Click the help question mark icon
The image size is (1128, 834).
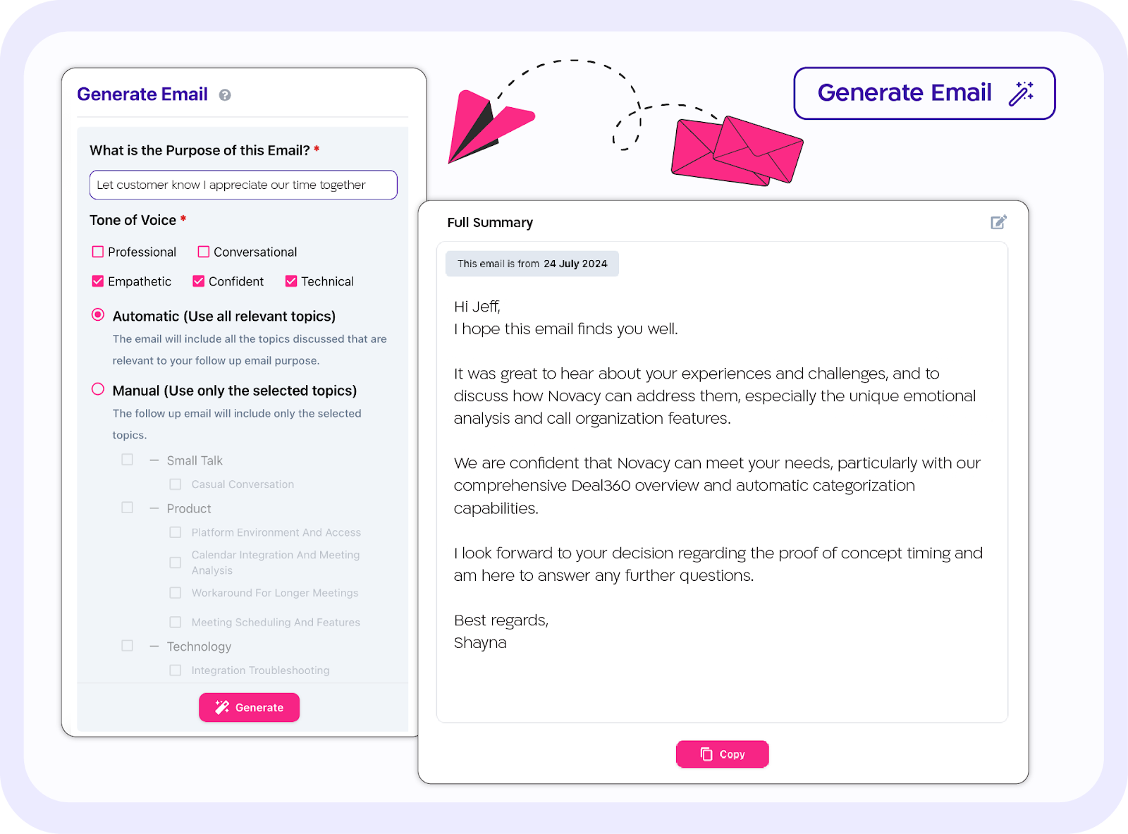click(x=225, y=95)
